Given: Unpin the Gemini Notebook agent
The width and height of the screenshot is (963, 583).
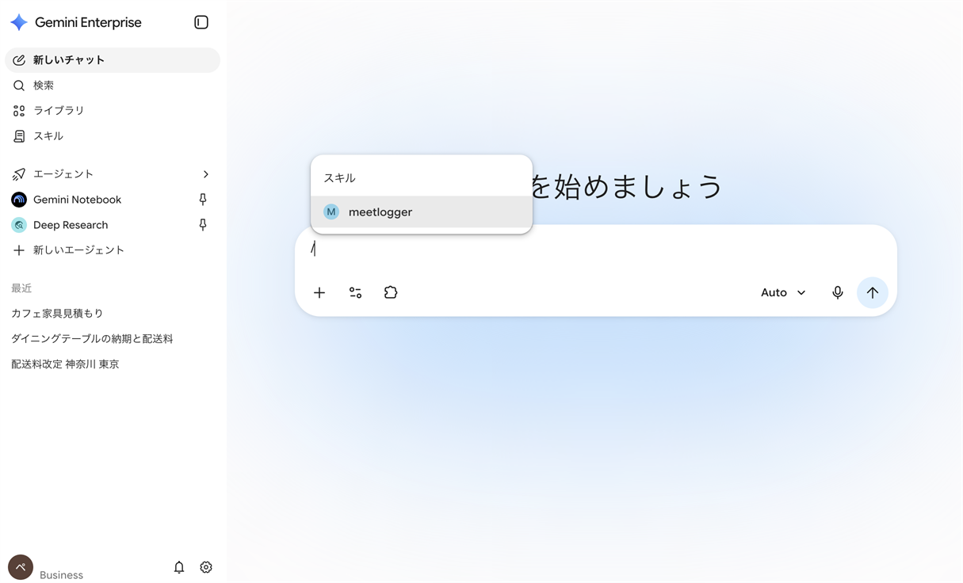Looking at the screenshot, I should (203, 200).
